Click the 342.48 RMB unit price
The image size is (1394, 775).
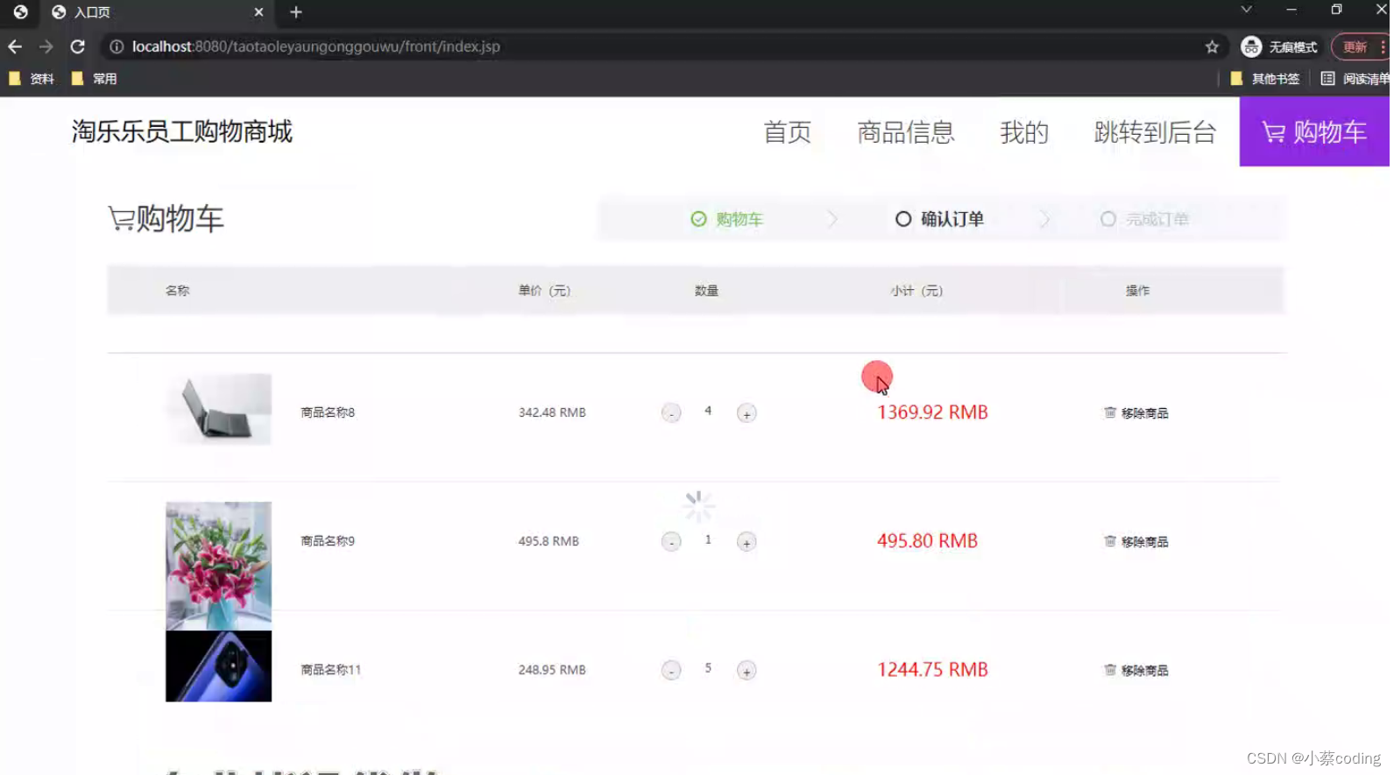point(552,412)
